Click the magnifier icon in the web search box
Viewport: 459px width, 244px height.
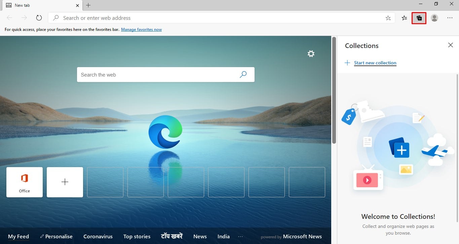click(x=243, y=75)
